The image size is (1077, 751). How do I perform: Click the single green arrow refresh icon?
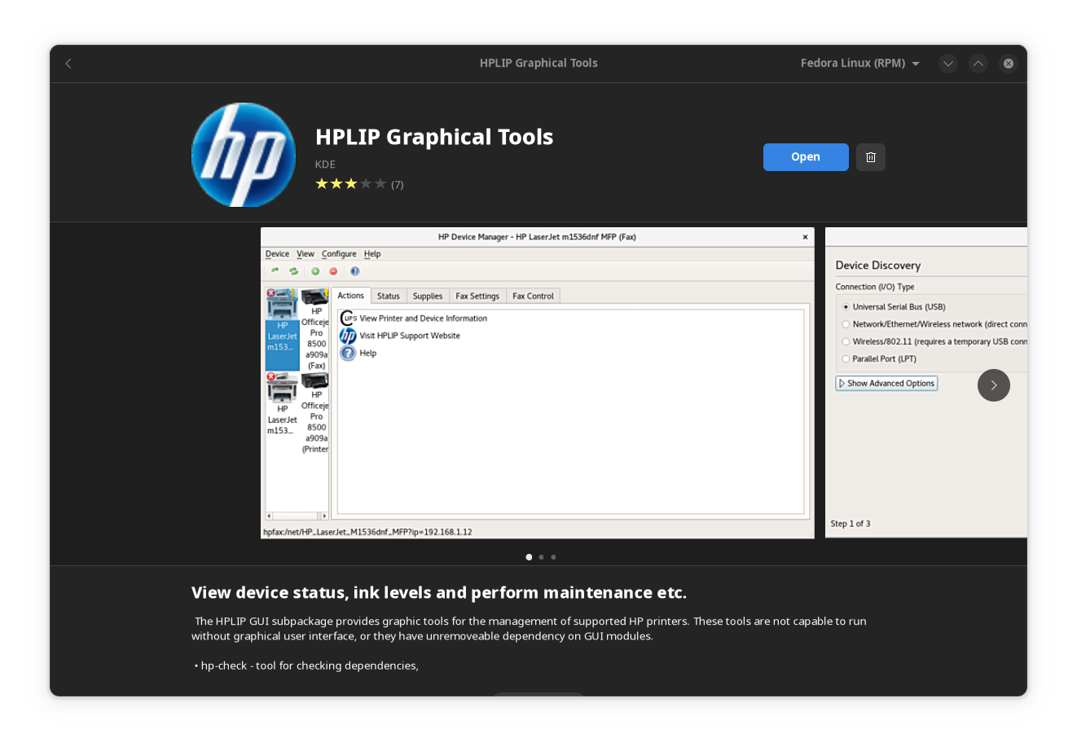point(275,271)
